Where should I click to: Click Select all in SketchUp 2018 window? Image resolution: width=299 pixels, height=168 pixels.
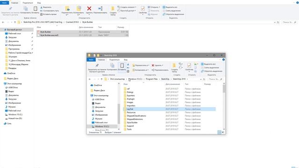point(208,64)
